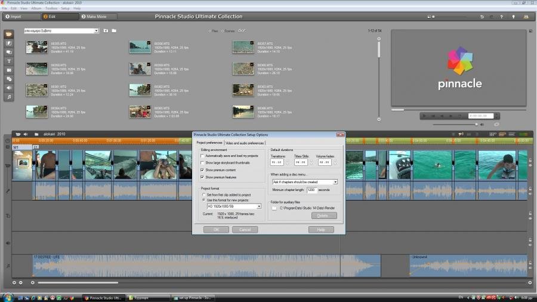Viewport: 537px width, 302px height.
Task: Open the Disc menus section in album sidebar
Action: pos(9,79)
